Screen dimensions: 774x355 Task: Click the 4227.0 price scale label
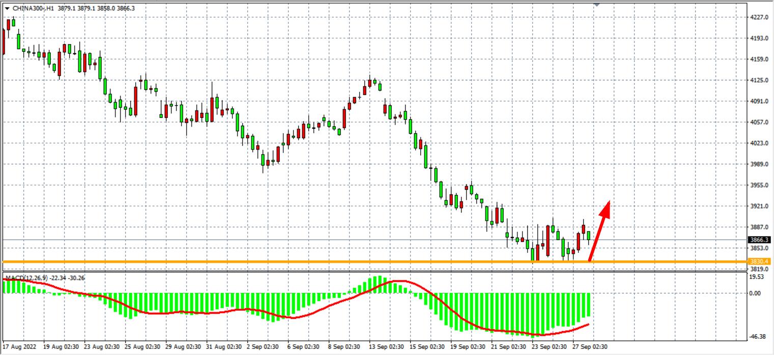(x=758, y=17)
